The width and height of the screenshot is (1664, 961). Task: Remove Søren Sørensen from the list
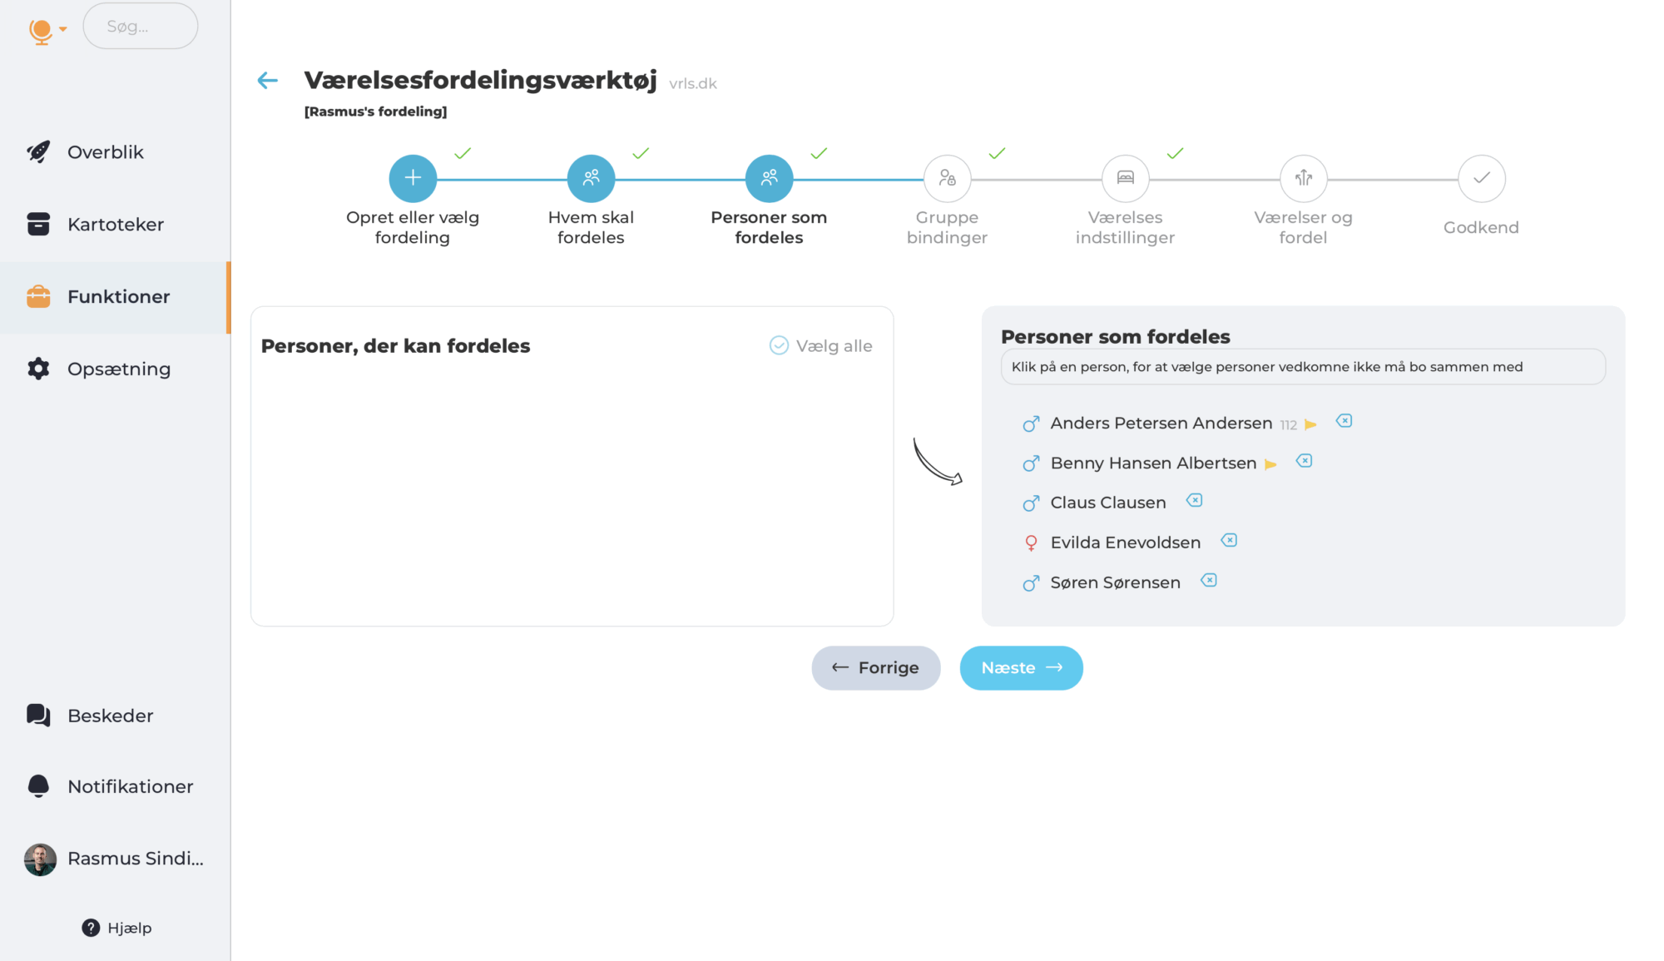pos(1209,581)
